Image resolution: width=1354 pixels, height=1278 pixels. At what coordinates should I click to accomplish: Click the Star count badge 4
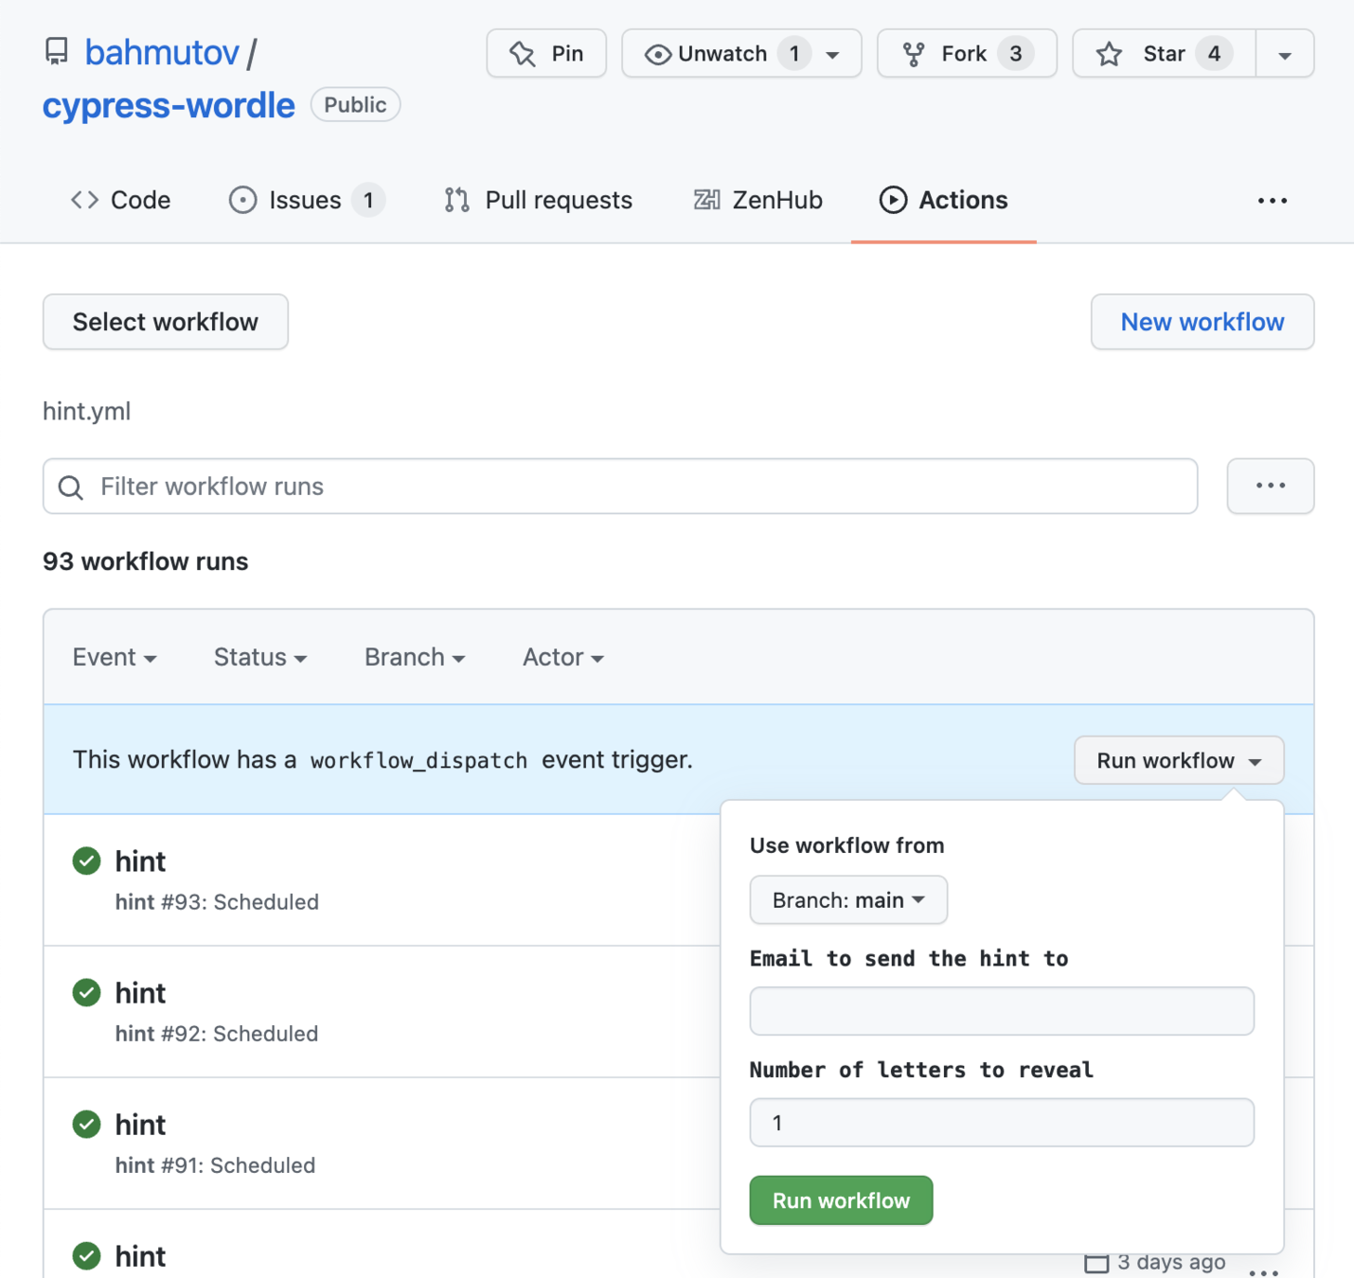point(1214,54)
